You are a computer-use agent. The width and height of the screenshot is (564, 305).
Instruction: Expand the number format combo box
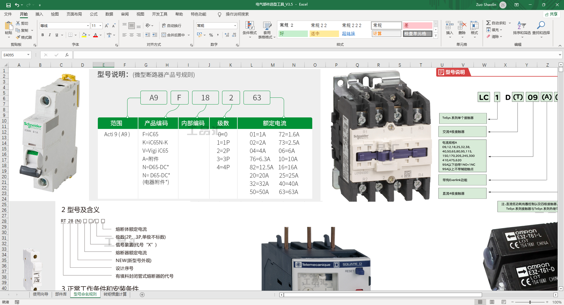click(x=235, y=26)
